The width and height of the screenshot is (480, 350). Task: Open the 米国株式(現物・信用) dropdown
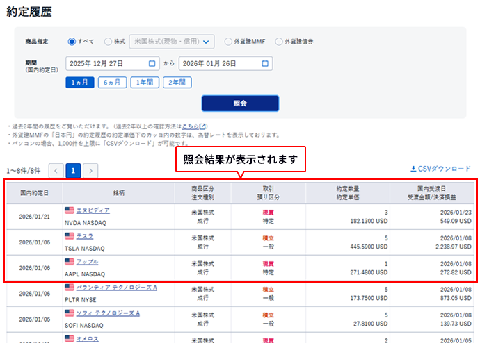tap(172, 42)
